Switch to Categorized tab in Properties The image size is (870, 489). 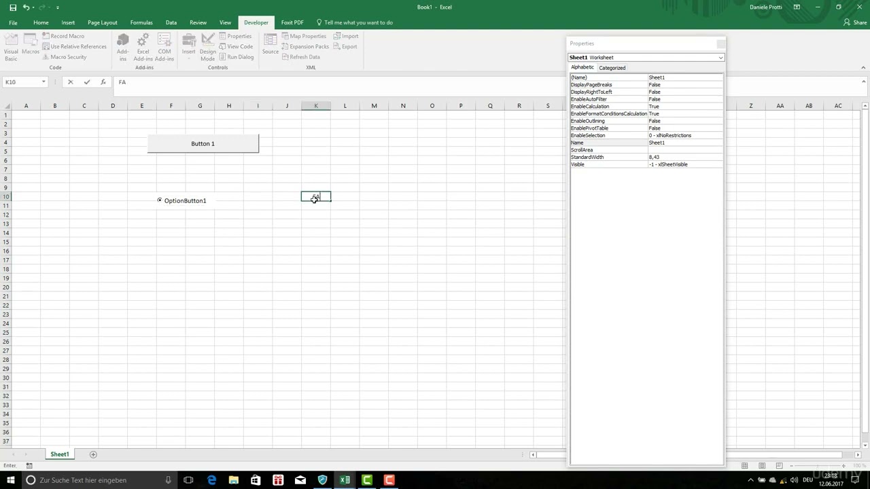point(612,68)
